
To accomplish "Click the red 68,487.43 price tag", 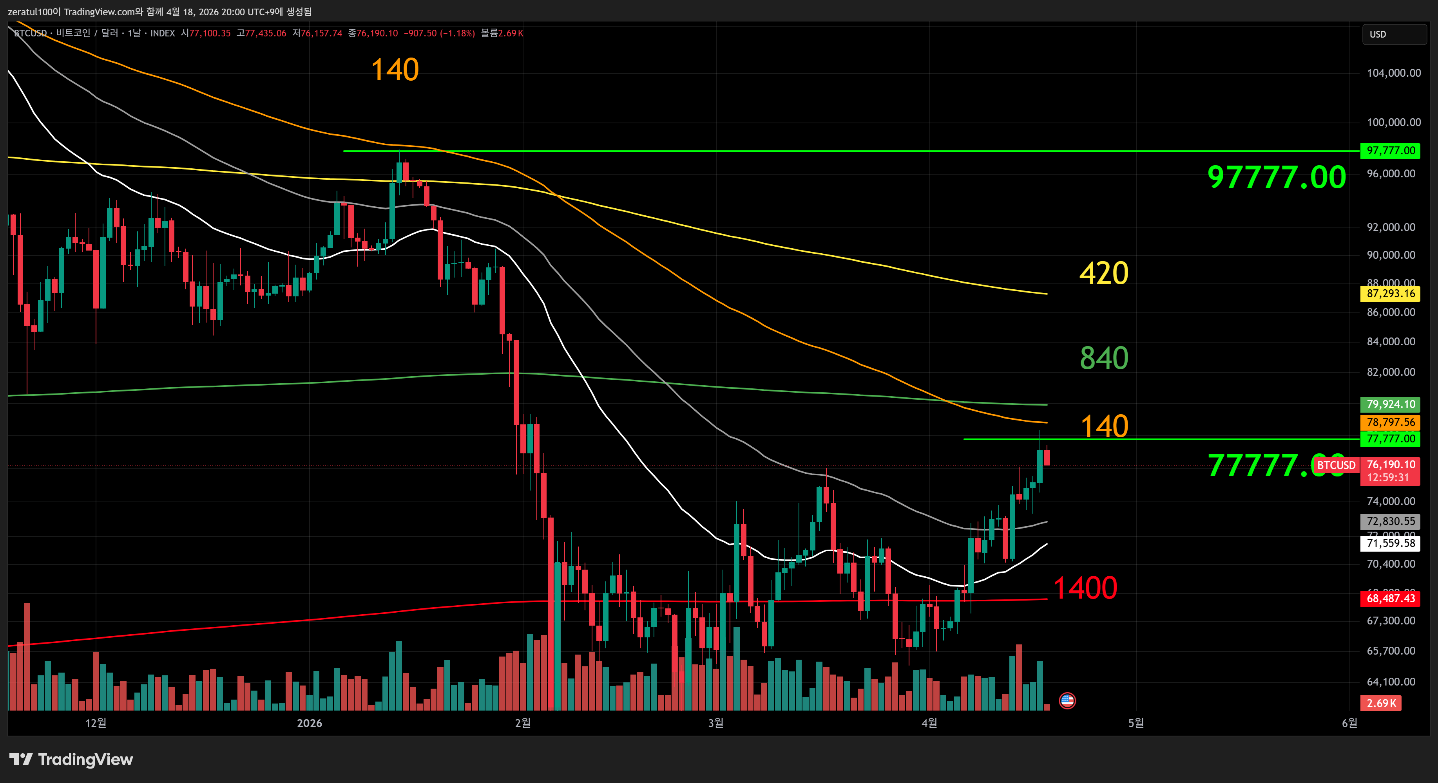I will point(1390,598).
